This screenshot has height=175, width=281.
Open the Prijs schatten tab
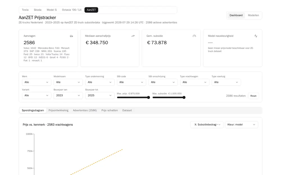tap(110, 110)
